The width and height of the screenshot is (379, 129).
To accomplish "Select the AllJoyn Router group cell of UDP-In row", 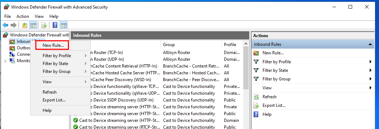I will point(177,59).
